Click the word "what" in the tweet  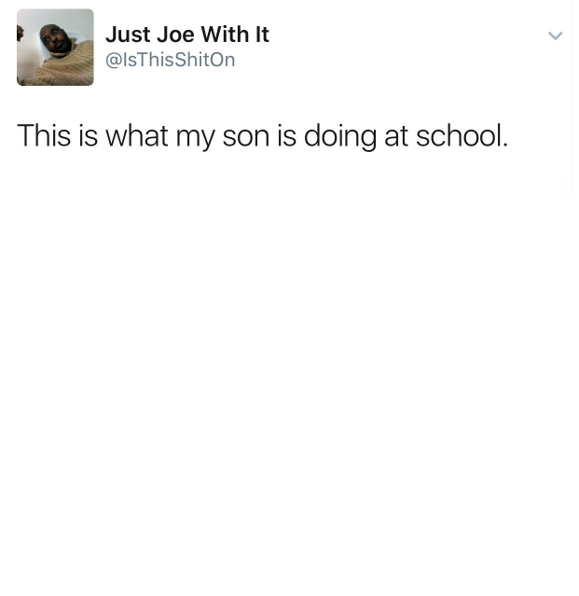[136, 135]
